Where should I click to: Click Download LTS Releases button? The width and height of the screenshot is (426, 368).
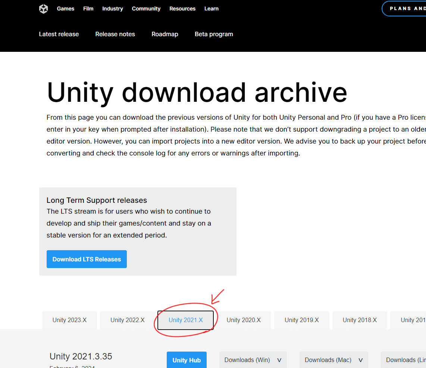[x=87, y=259]
